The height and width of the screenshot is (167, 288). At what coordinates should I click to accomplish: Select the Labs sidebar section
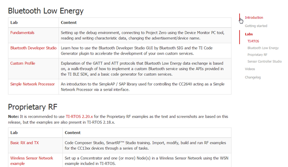click(249, 34)
